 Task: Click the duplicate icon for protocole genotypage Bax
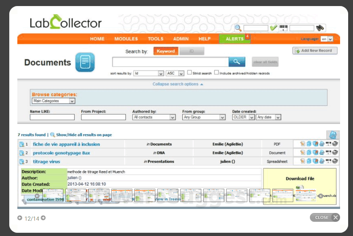[x=309, y=152]
